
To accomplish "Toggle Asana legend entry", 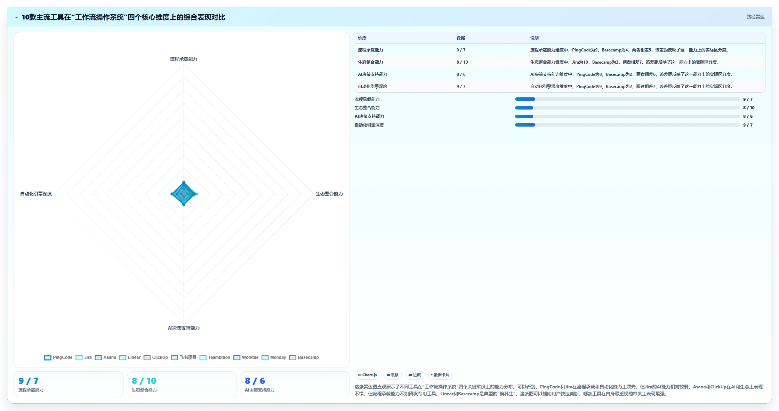I will (106, 357).
